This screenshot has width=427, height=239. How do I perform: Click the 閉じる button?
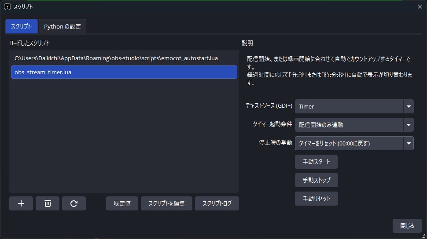407,226
